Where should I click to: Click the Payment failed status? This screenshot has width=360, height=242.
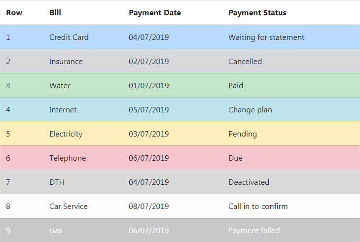pyautogui.click(x=254, y=231)
